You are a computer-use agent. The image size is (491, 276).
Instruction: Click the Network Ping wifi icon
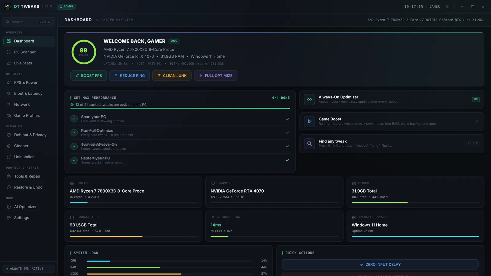coord(213,217)
